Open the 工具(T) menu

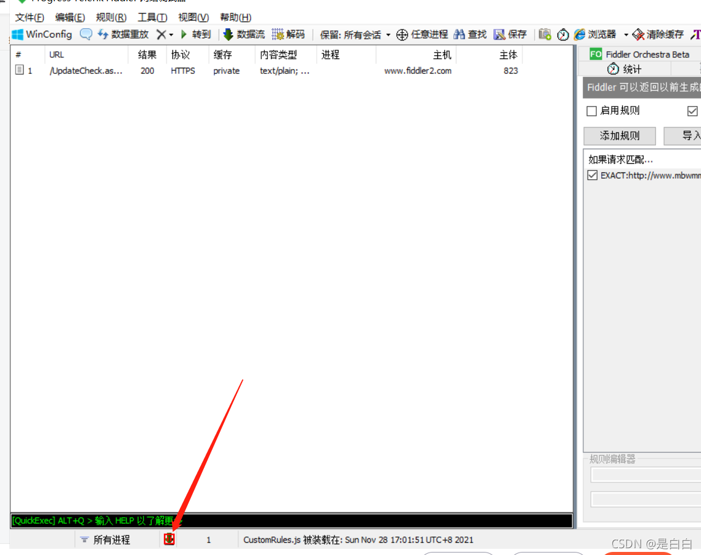(x=152, y=17)
